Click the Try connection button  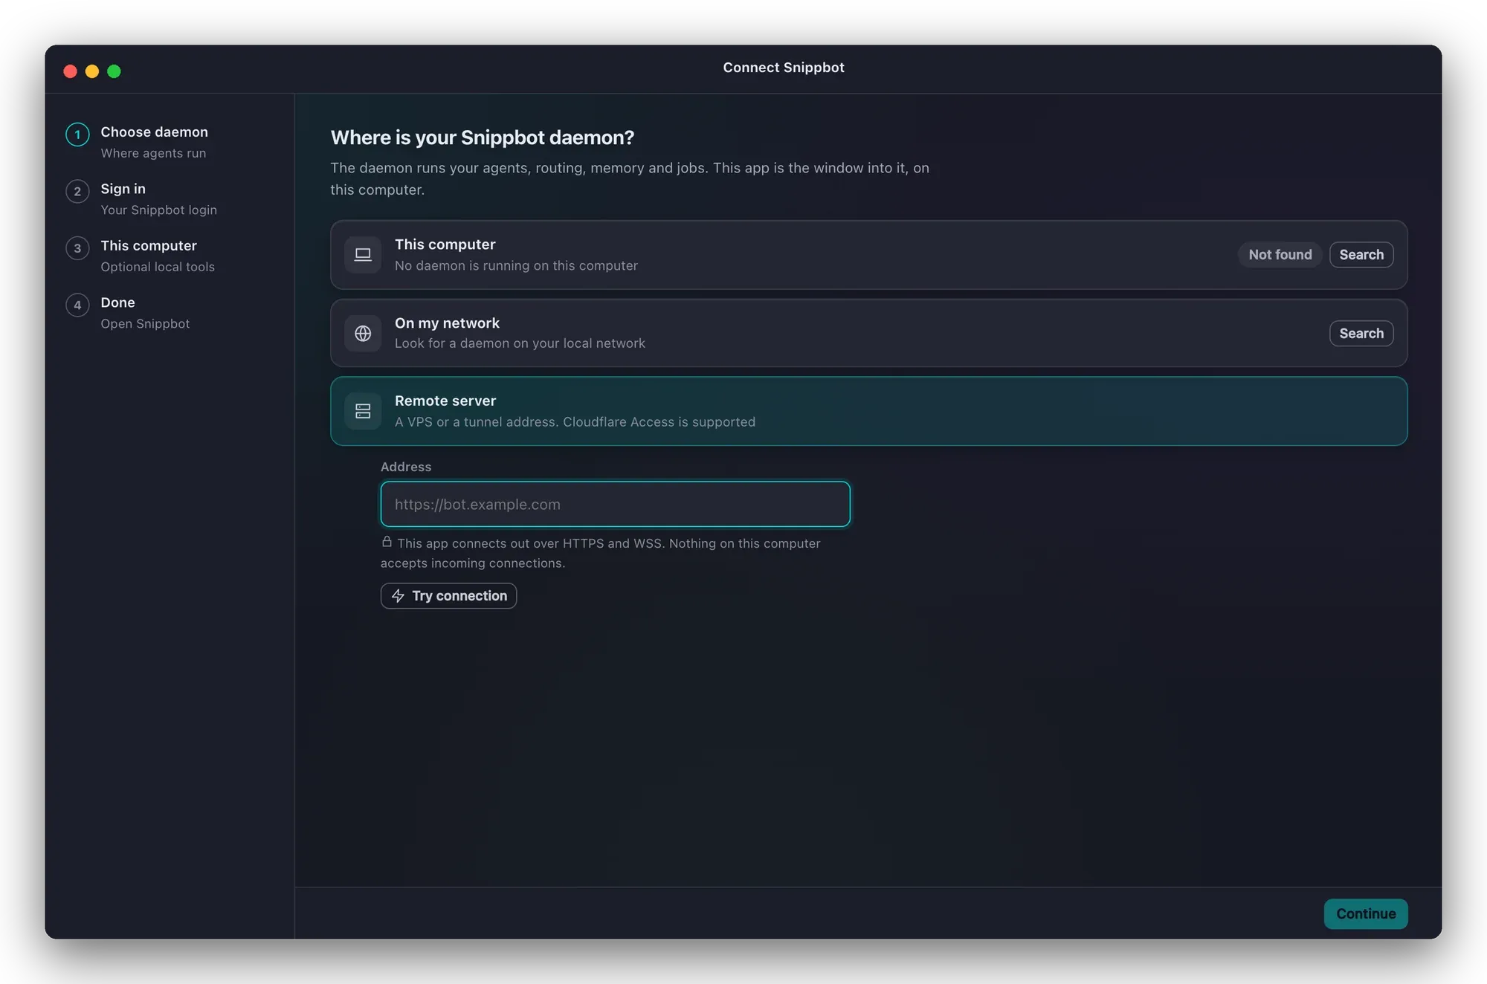tap(448, 596)
